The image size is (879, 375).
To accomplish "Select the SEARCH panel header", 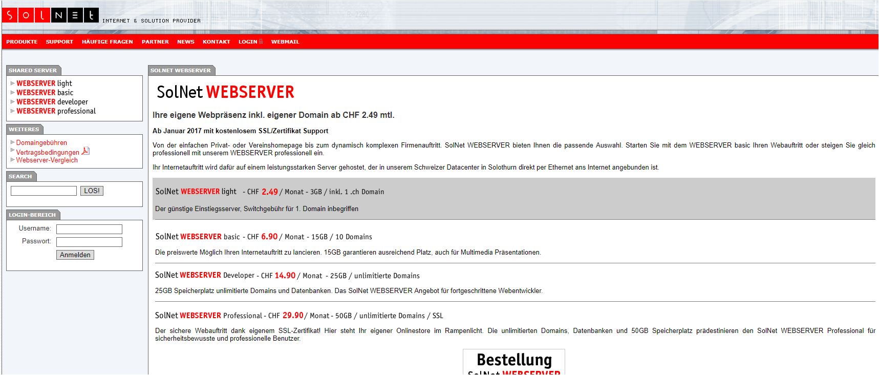I will [x=20, y=177].
